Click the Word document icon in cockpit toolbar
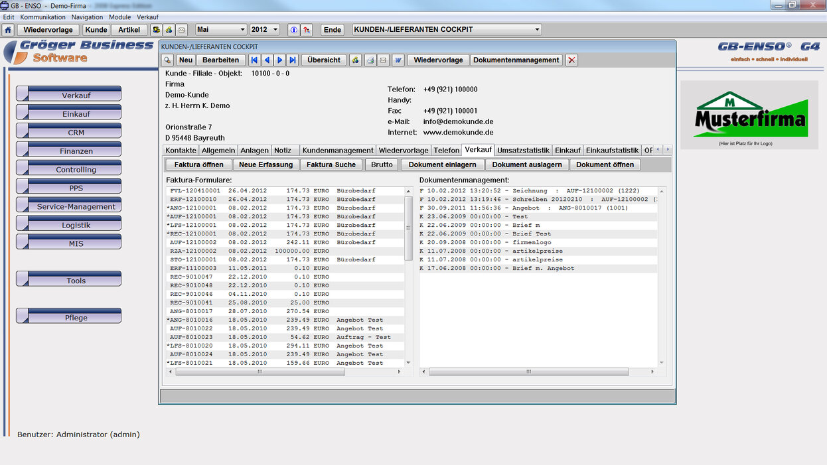This screenshot has height=465, width=827. [398, 60]
